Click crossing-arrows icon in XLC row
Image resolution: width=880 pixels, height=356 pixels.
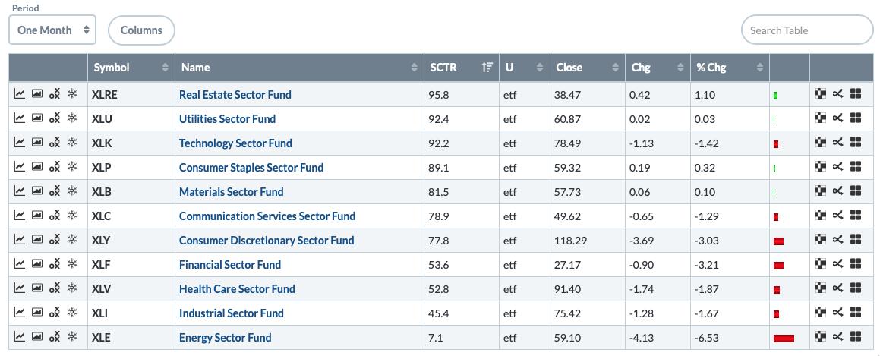tap(838, 216)
